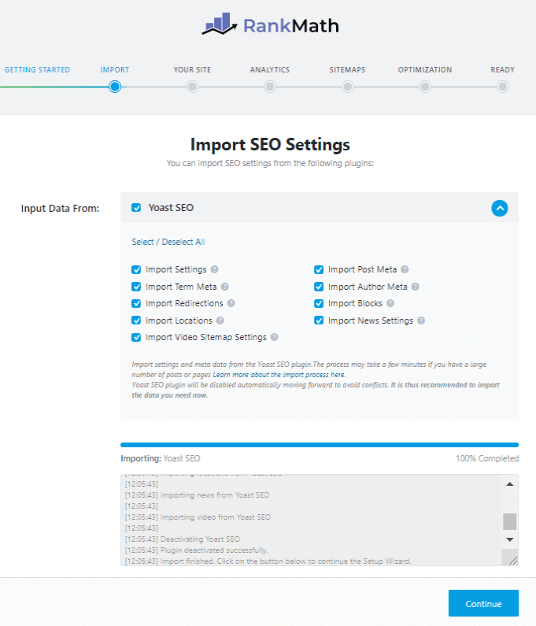Open help icon next to Import Post Meta
The image size is (536, 626).
405,269
